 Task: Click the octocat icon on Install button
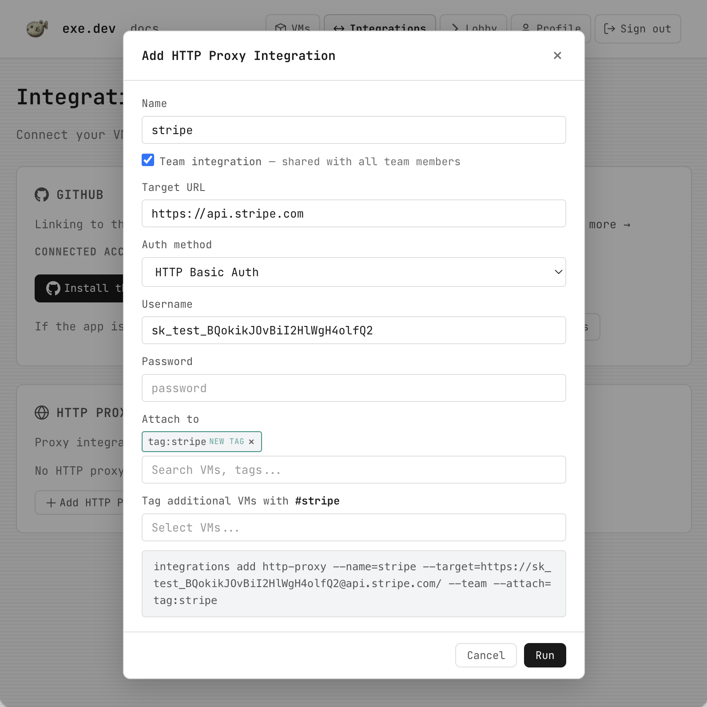coord(53,288)
